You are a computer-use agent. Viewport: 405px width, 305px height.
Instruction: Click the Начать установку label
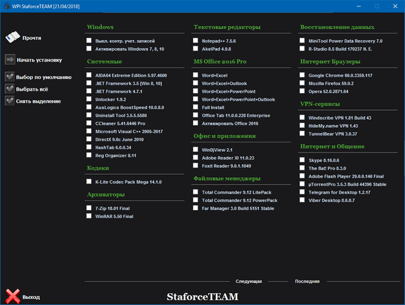click(x=39, y=60)
